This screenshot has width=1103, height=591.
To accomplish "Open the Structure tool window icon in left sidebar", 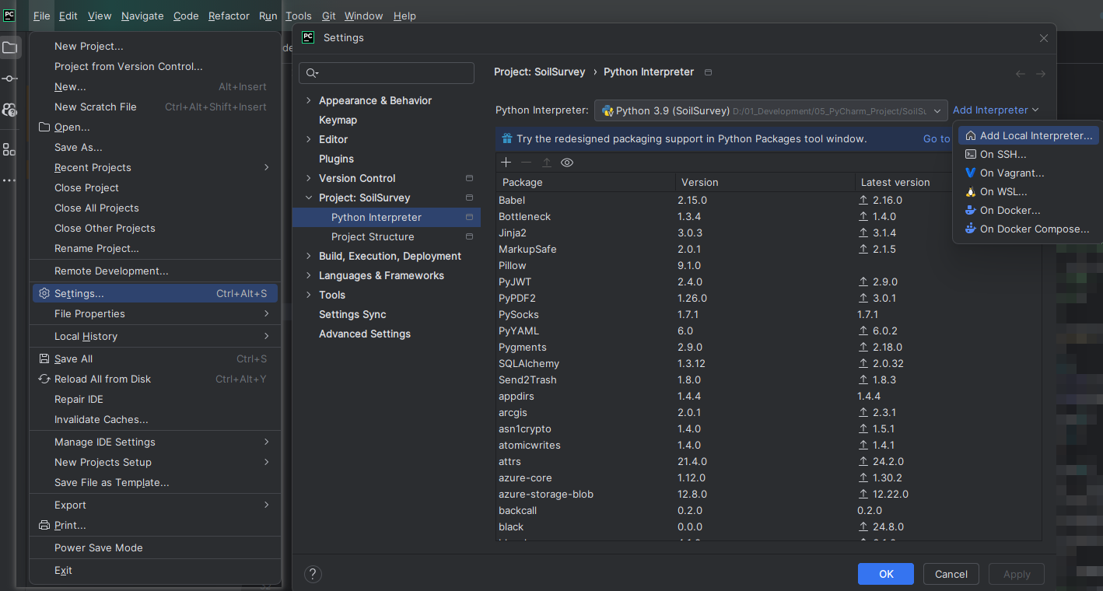I will tap(9, 149).
